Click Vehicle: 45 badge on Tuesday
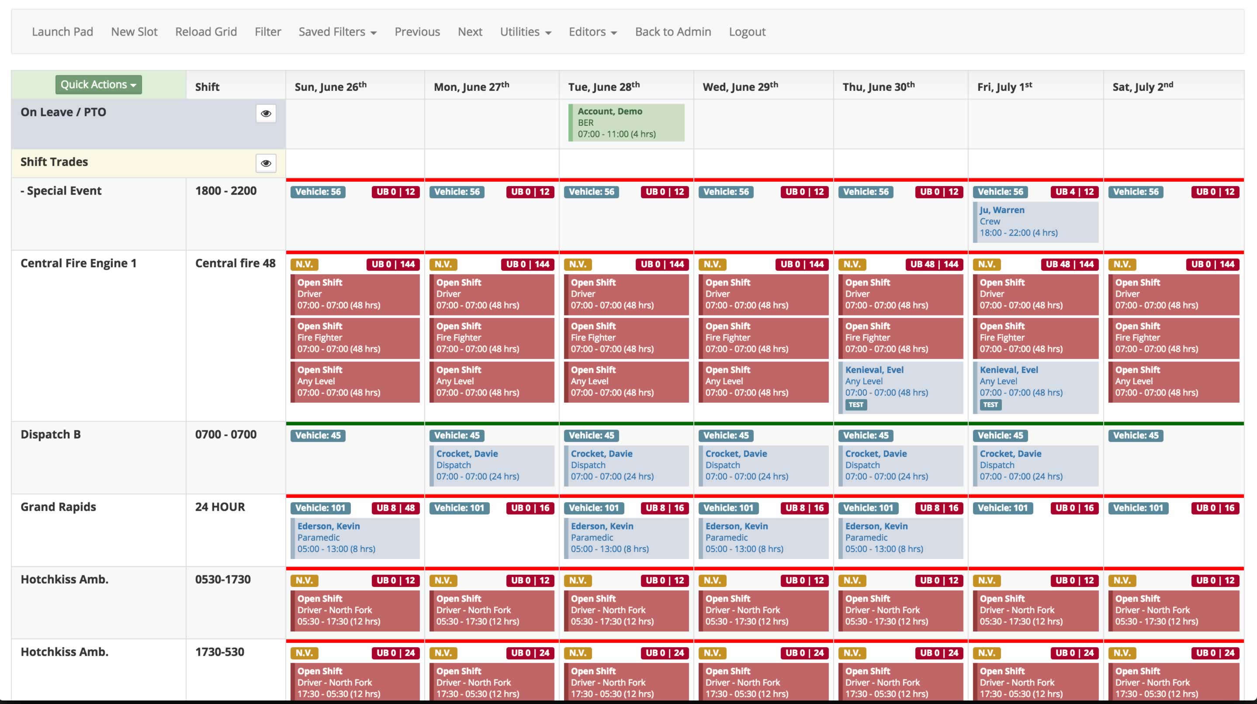The width and height of the screenshot is (1257, 704). click(592, 435)
